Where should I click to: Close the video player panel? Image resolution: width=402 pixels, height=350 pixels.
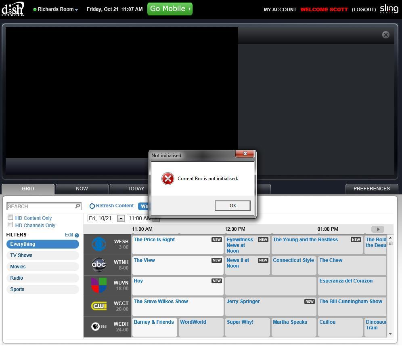point(385,35)
